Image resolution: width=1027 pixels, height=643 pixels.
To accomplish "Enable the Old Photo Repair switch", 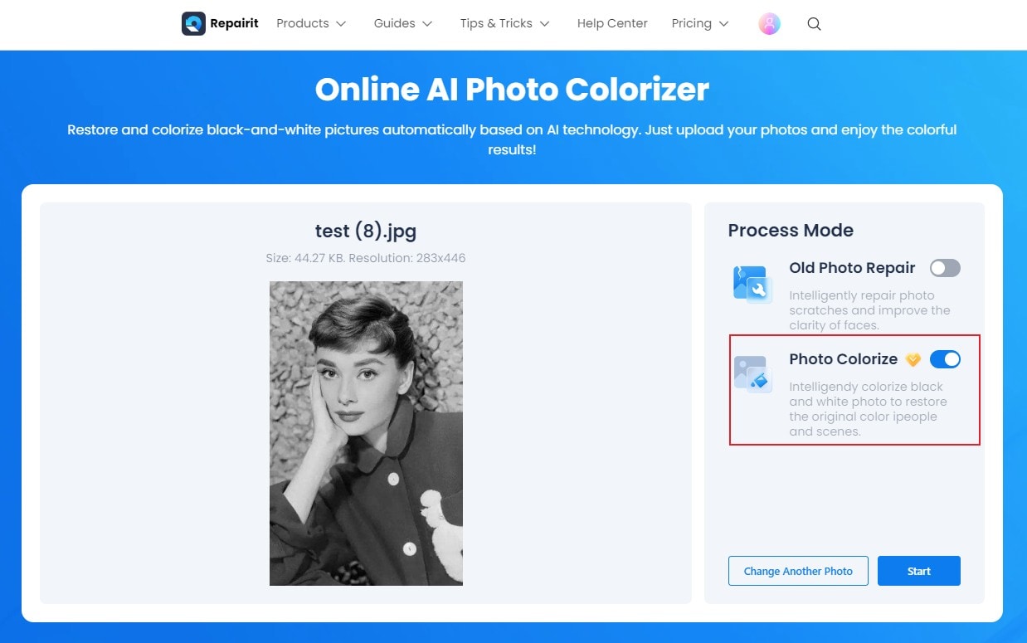I will (945, 268).
